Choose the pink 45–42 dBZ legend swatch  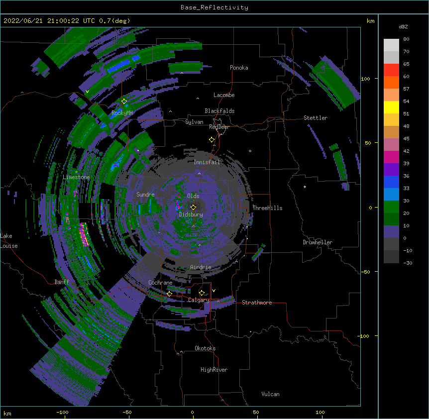[x=391, y=145]
